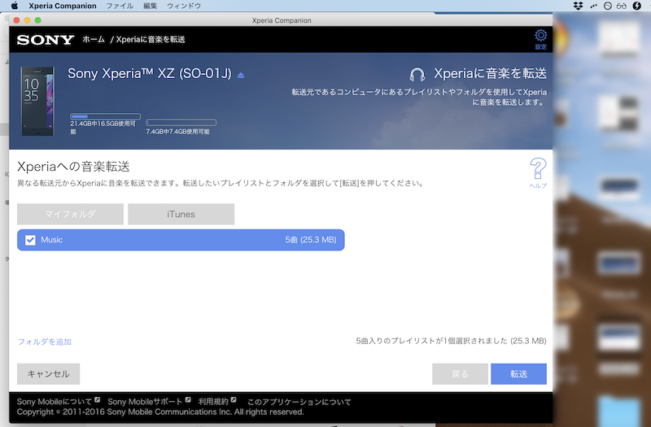Click the ホーム breadcrumb link
Image resolution: width=651 pixels, height=427 pixels.
(93, 39)
